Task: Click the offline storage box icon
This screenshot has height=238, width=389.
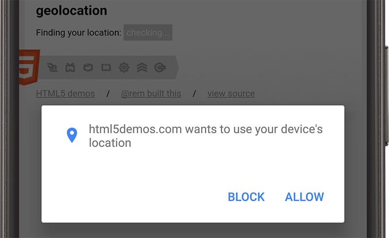Action: click(x=106, y=68)
